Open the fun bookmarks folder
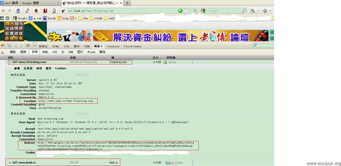Viewport: 341px width, 166px height. pyautogui.click(x=83, y=18)
